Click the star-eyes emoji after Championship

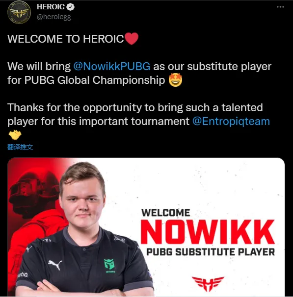[x=175, y=80]
